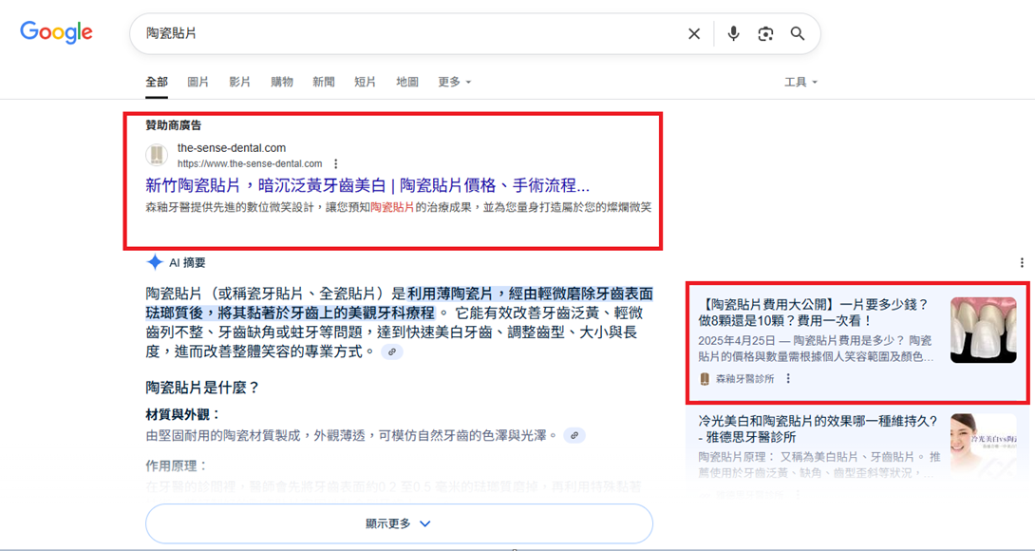Open three-dot menu next to 森釉牙醫診所
Viewport: 1035px width, 551px height.
[787, 378]
